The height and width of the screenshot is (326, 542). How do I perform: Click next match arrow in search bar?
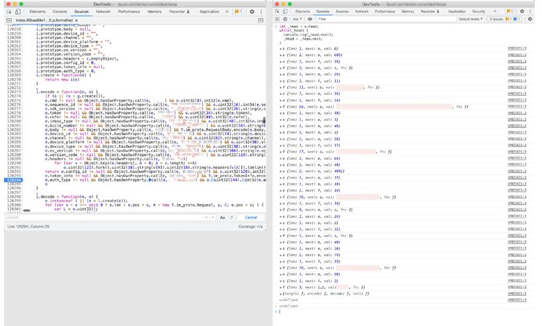212,217
